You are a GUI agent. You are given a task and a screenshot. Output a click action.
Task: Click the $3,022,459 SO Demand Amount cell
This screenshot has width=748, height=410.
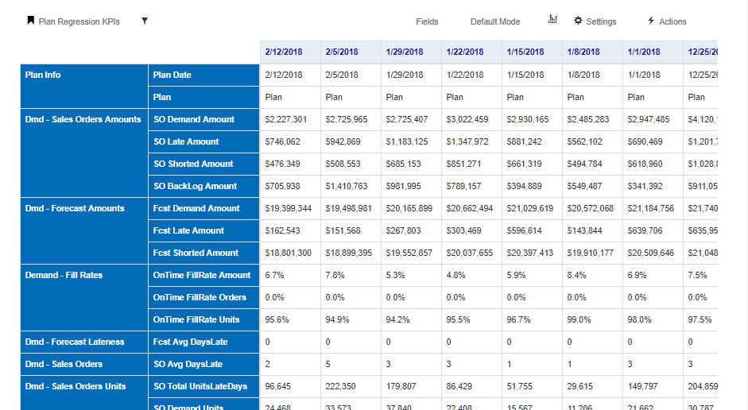coord(467,119)
